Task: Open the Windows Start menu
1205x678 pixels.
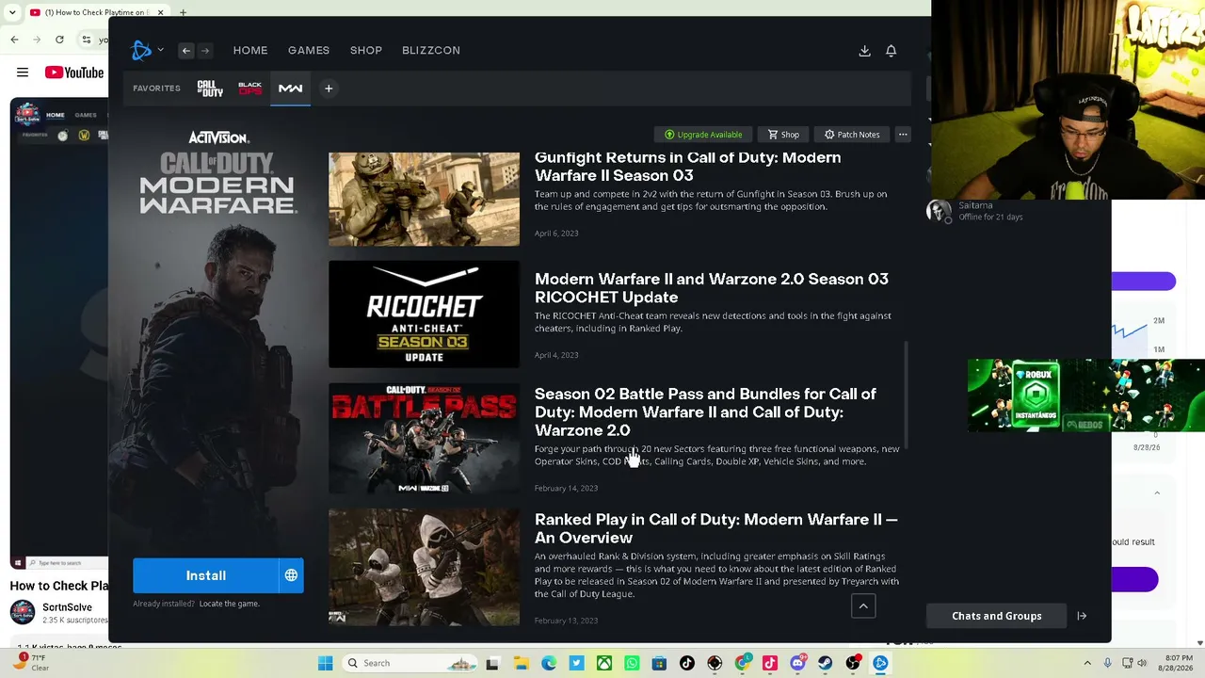Action: (325, 663)
